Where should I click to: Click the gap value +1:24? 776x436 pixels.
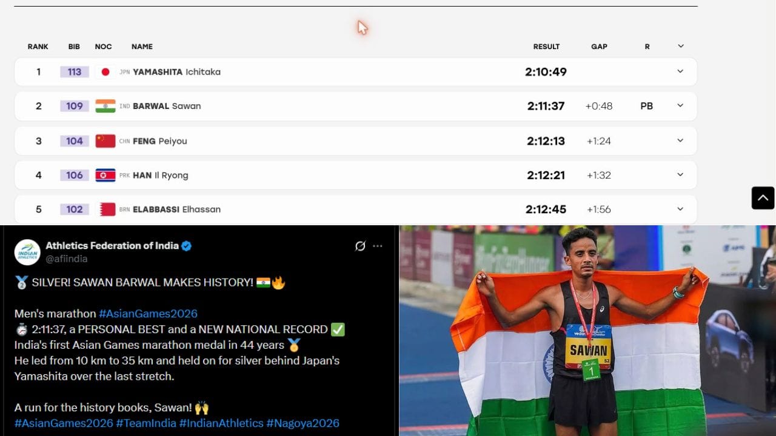click(599, 141)
